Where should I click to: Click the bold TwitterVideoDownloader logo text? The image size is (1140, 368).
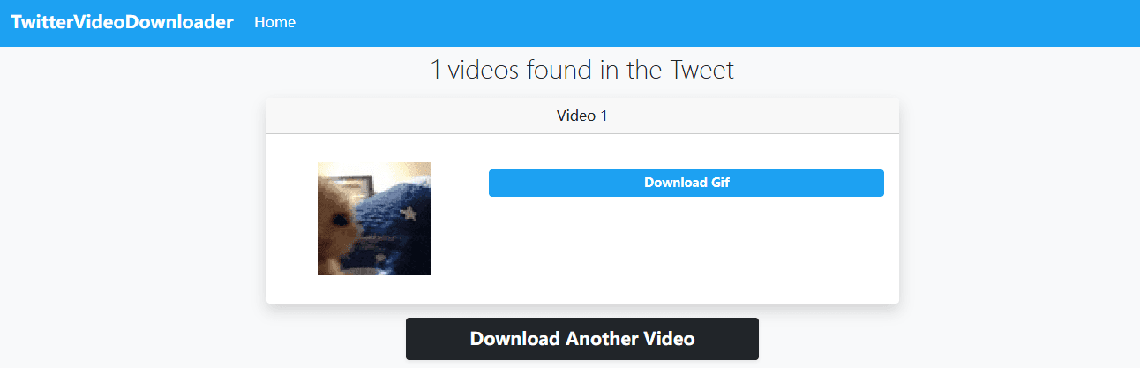point(122,22)
